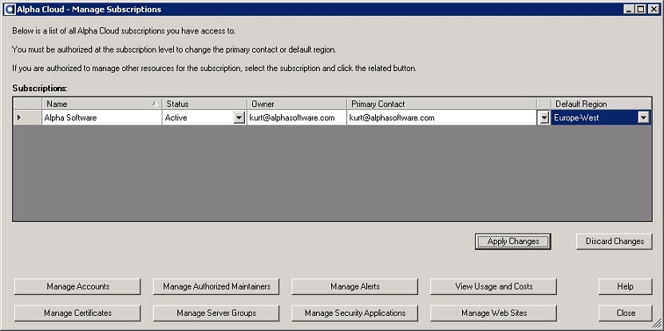Click the Default Region column header

coord(601,104)
